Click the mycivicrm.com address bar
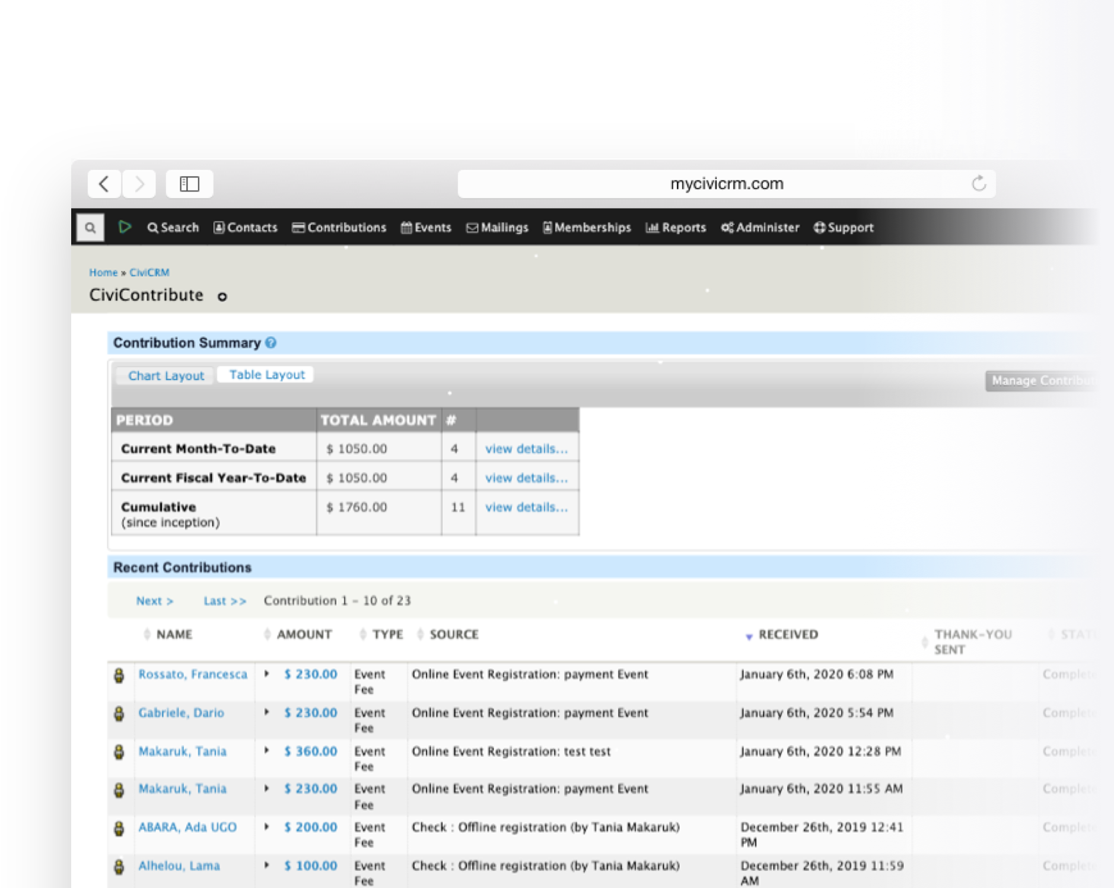 point(726,184)
